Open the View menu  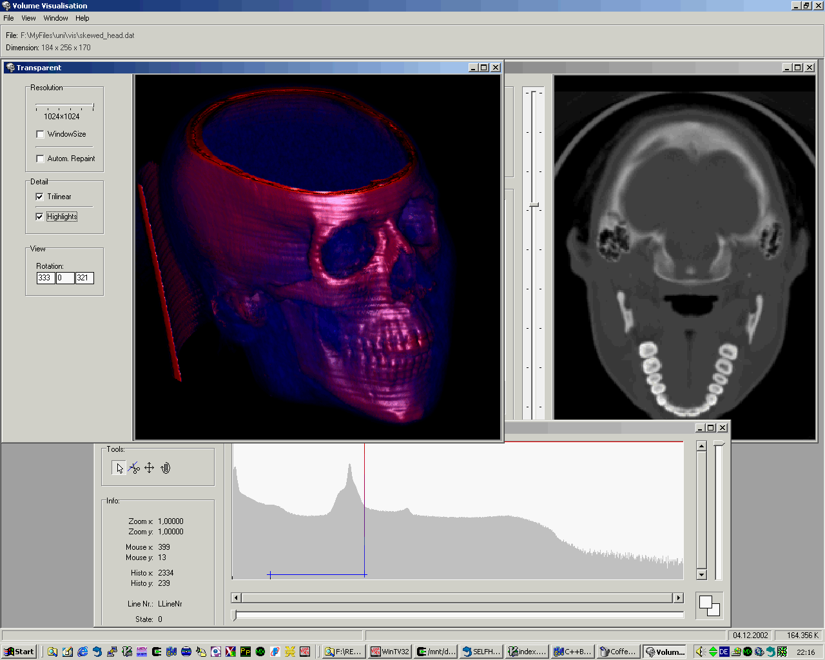point(28,18)
